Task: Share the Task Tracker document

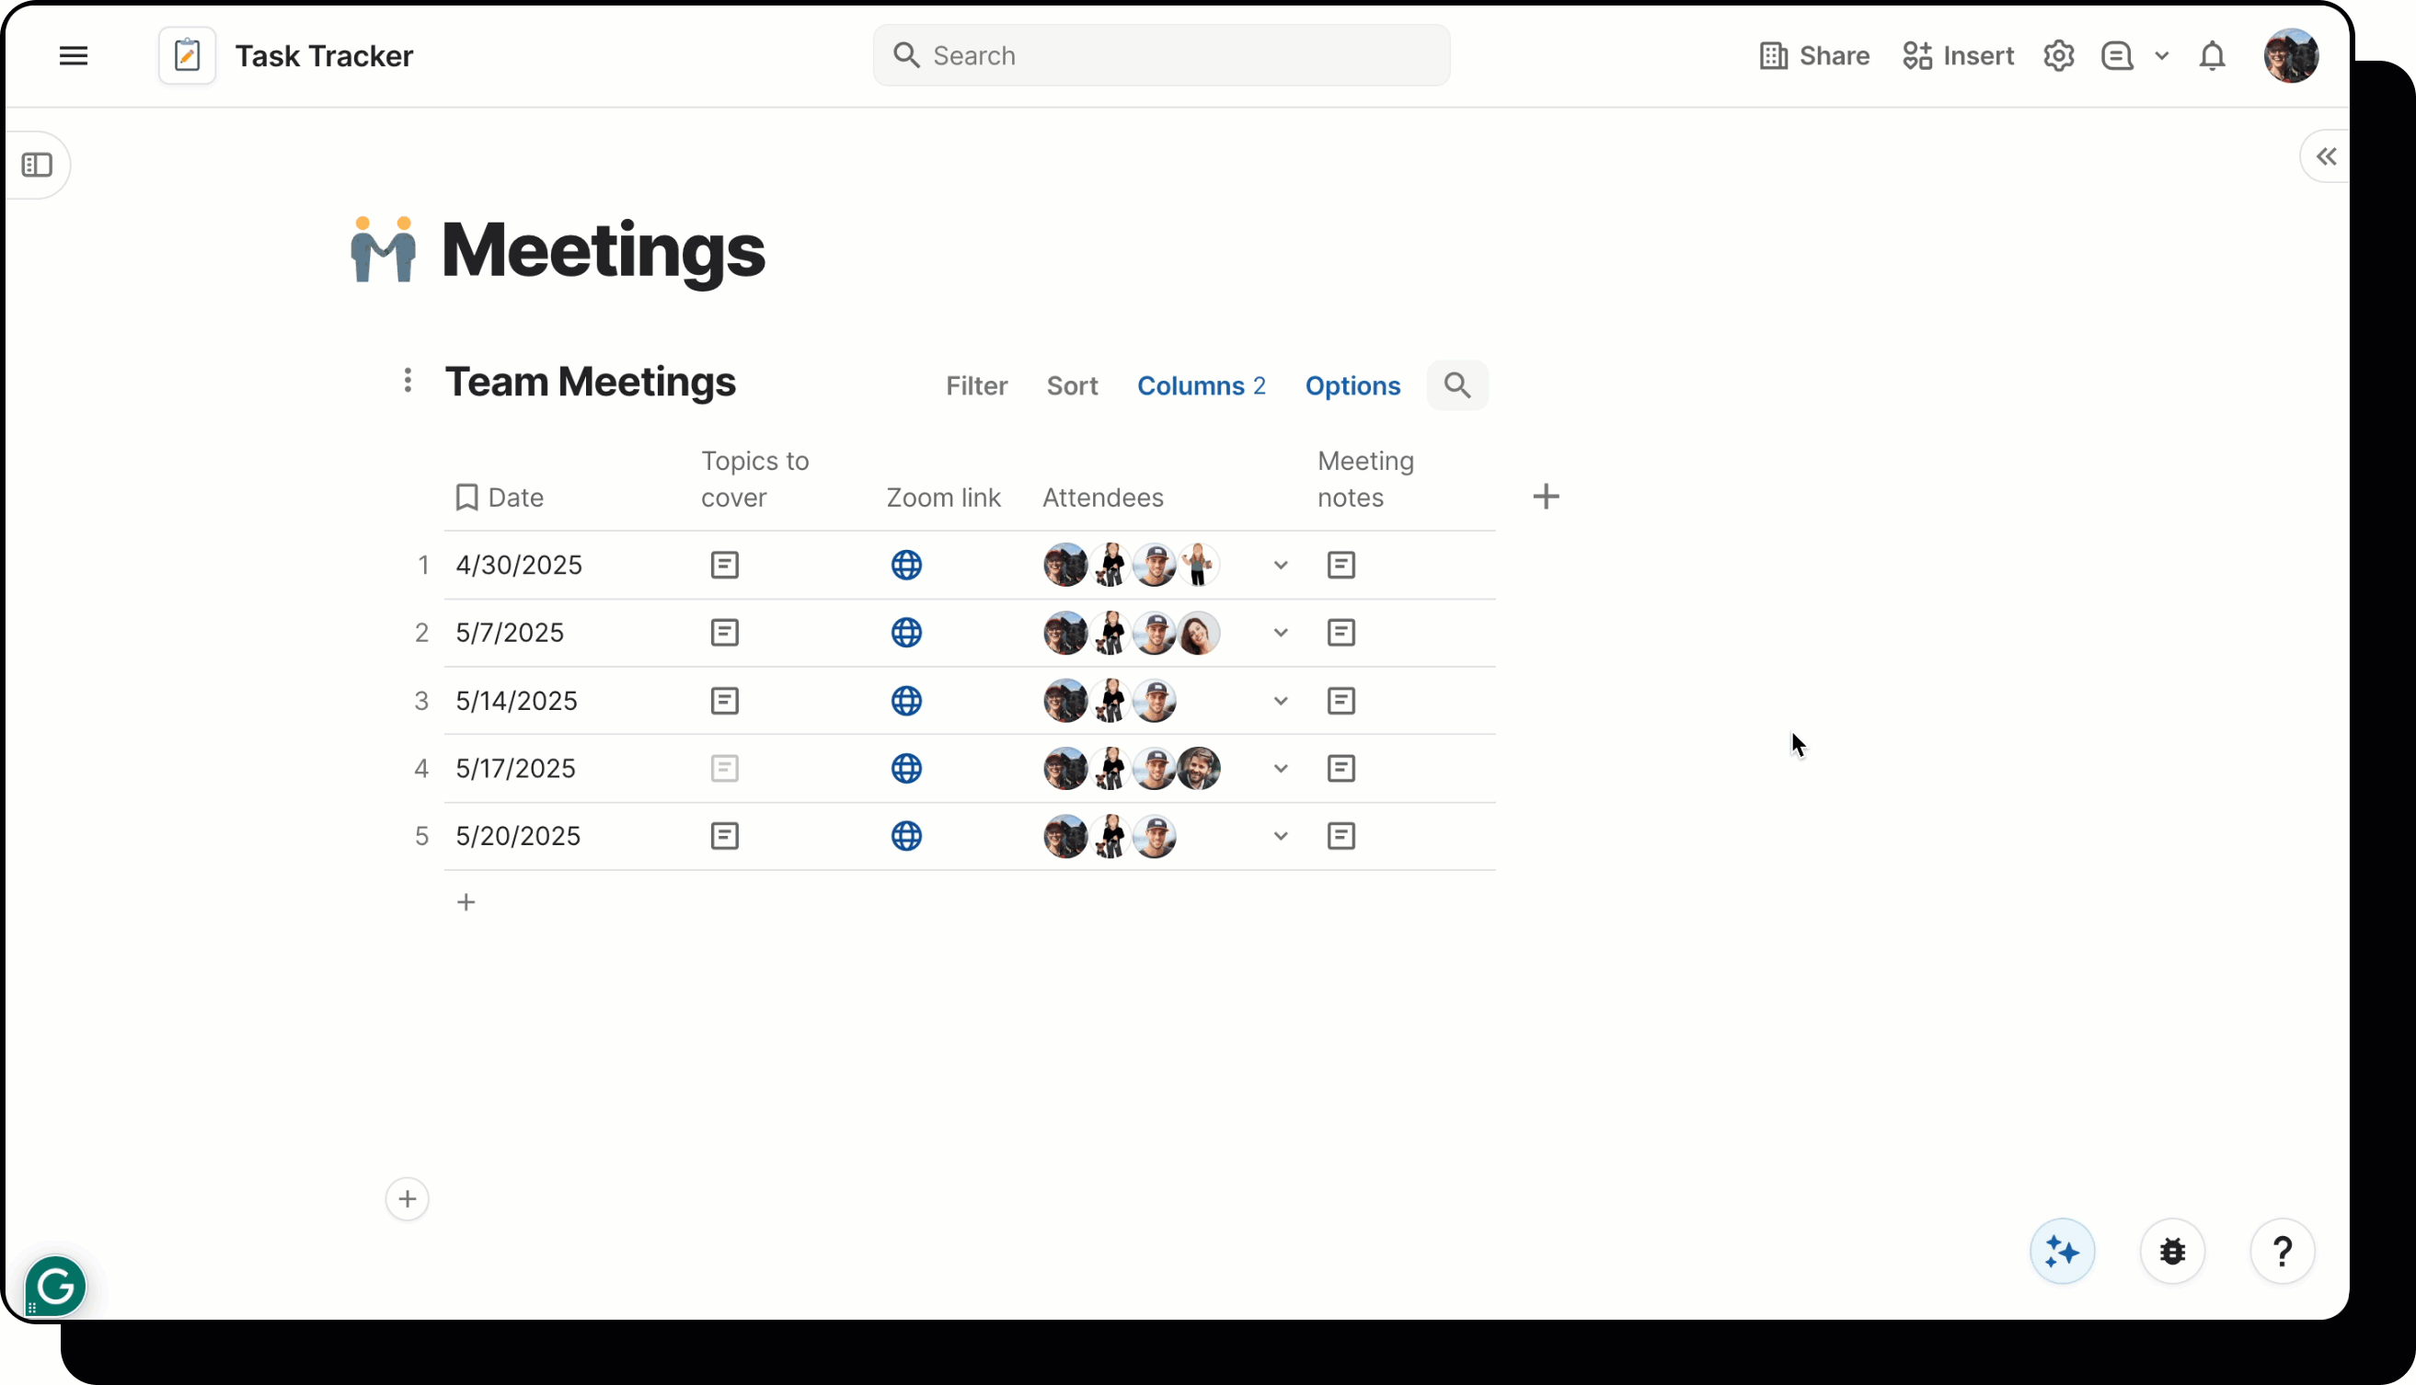Action: (x=1812, y=55)
